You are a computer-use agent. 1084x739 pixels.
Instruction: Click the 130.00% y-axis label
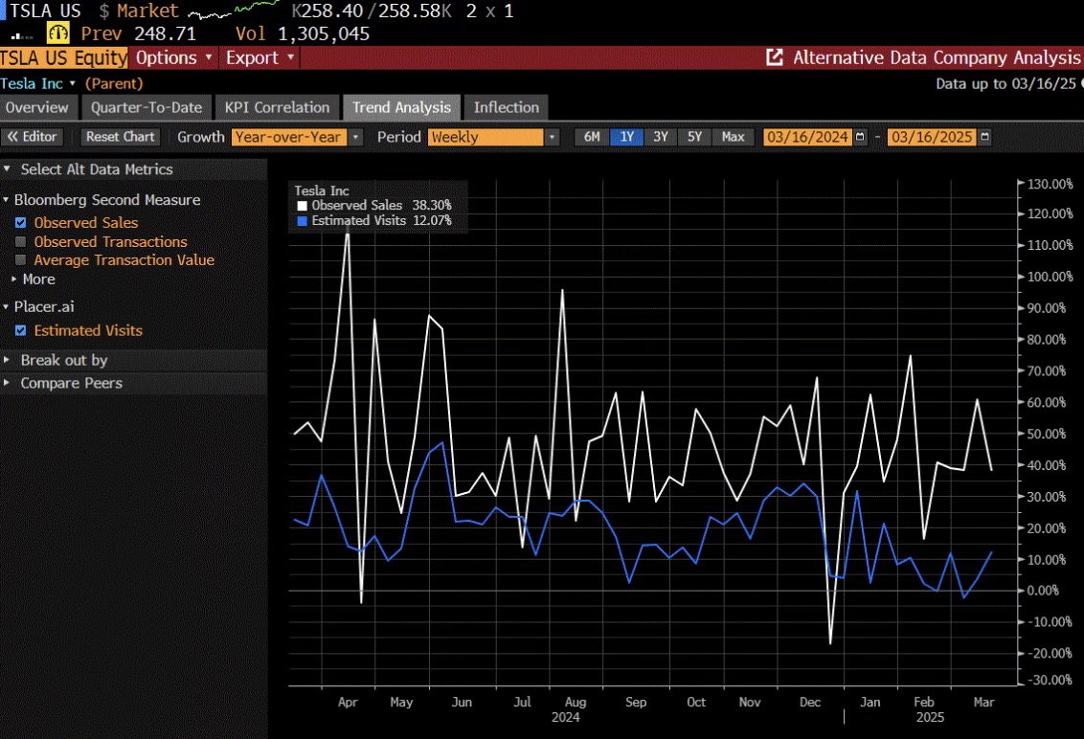tap(1050, 184)
